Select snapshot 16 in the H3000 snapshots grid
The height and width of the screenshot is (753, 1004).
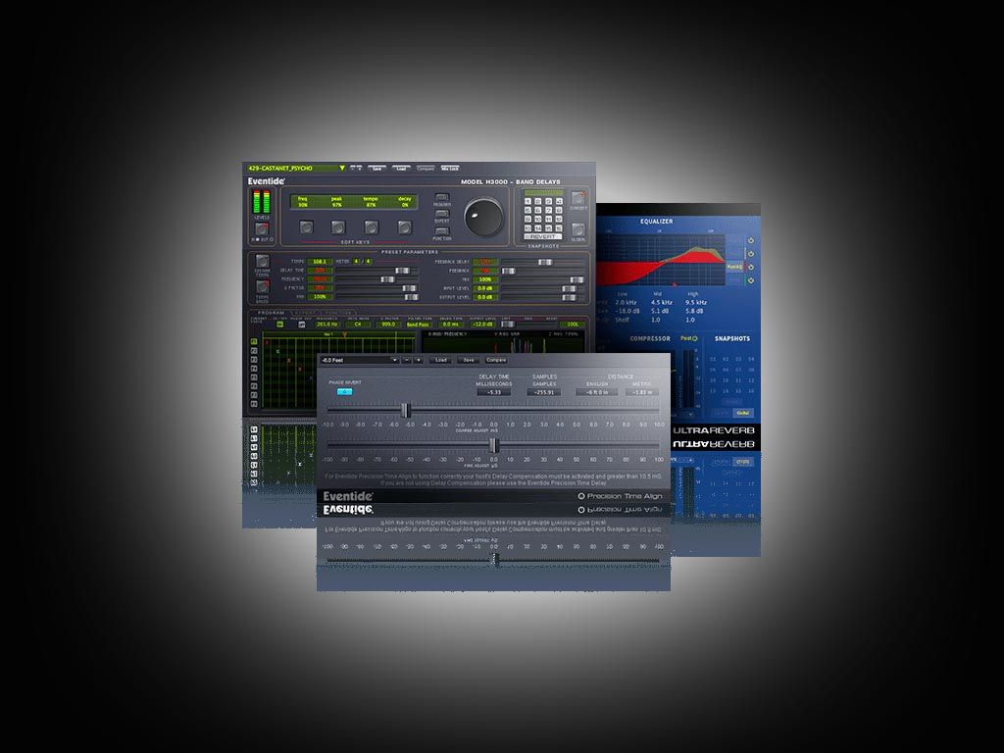[558, 227]
